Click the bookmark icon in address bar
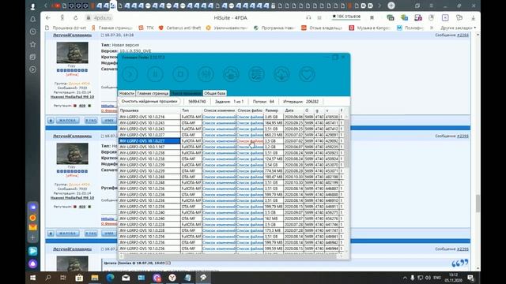506x284 pixels. [x=372, y=18]
